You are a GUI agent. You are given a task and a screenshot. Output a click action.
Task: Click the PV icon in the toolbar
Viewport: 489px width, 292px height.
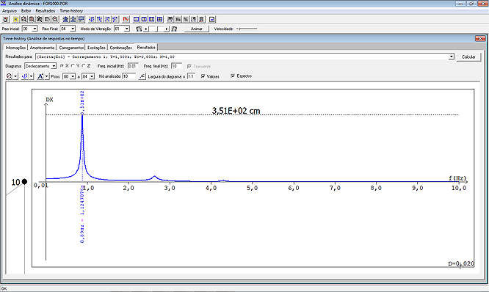point(126,19)
